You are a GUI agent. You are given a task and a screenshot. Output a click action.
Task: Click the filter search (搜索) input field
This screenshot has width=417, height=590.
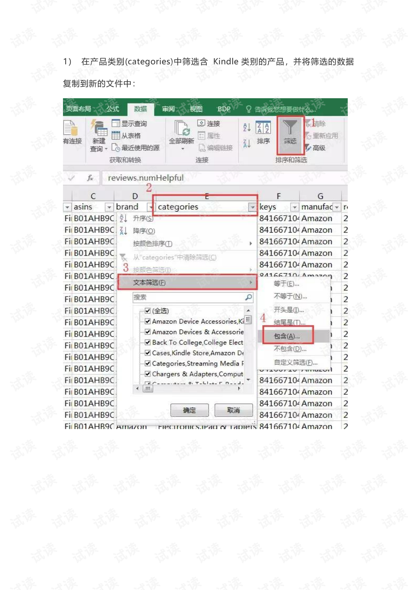[192, 297]
